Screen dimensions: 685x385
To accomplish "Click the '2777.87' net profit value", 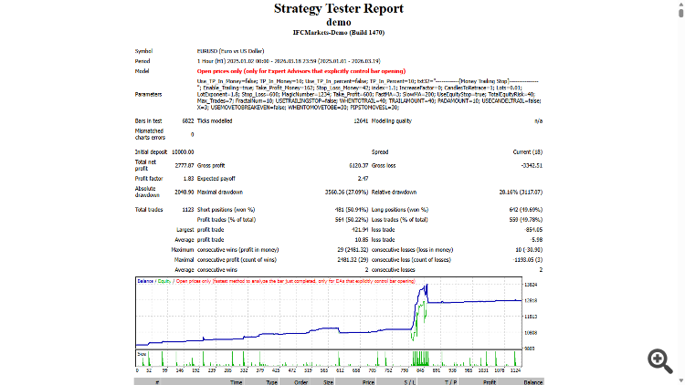I will pyautogui.click(x=184, y=165).
